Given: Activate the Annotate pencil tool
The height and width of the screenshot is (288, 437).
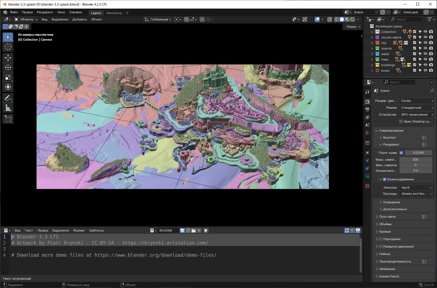Looking at the screenshot, I should pos(8,98).
